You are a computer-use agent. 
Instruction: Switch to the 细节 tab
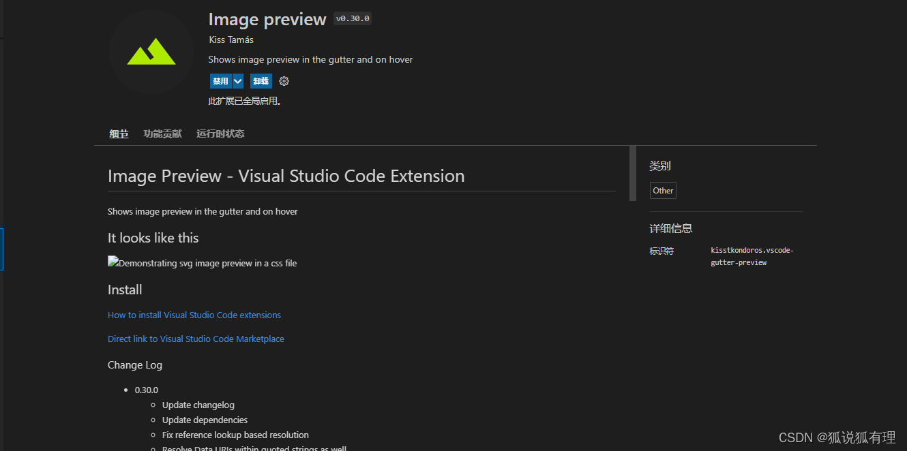pos(119,134)
